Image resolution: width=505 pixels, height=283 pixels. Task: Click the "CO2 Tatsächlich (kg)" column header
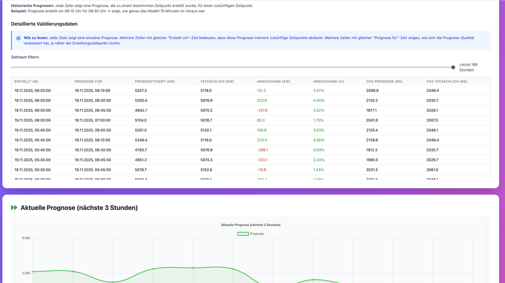click(447, 81)
